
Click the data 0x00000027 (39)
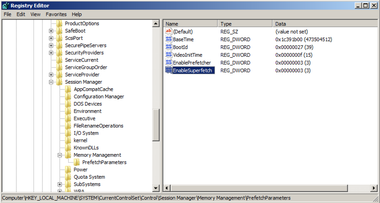293,47
